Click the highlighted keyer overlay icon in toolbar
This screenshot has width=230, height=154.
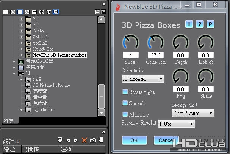(x=56, y=12)
